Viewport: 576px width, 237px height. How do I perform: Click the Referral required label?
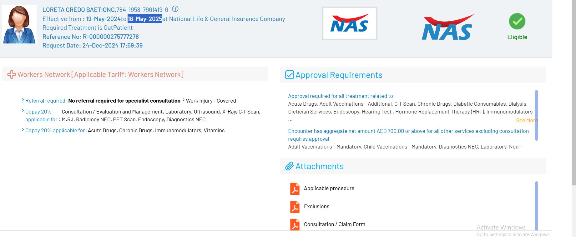[x=47, y=101]
